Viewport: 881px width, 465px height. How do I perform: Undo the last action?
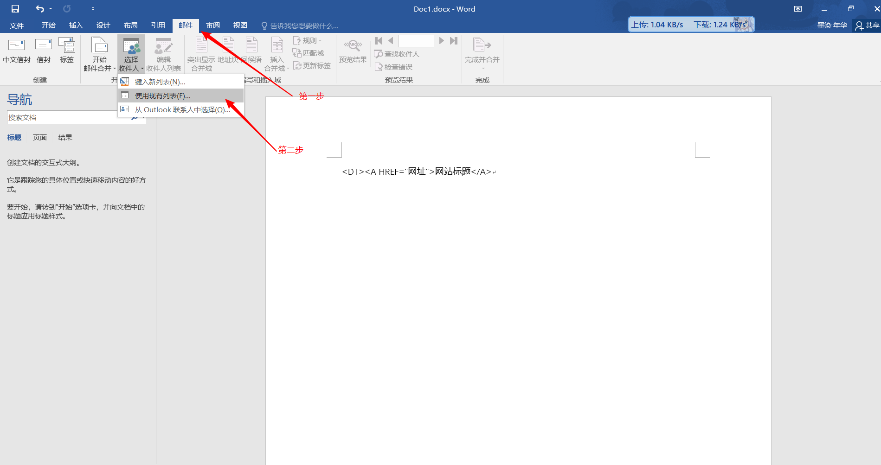tap(40, 9)
